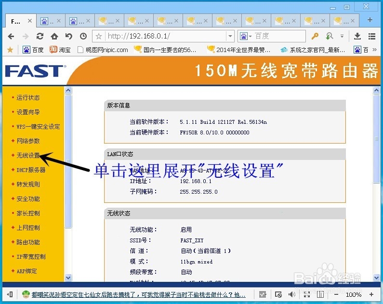Zoom in with the status bar plus

(x=371, y=294)
